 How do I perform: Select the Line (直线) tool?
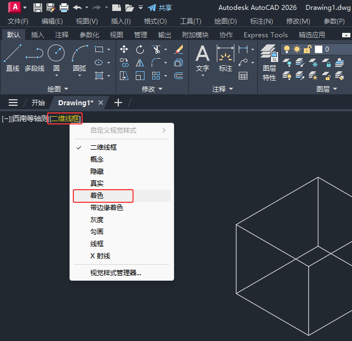tap(13, 58)
